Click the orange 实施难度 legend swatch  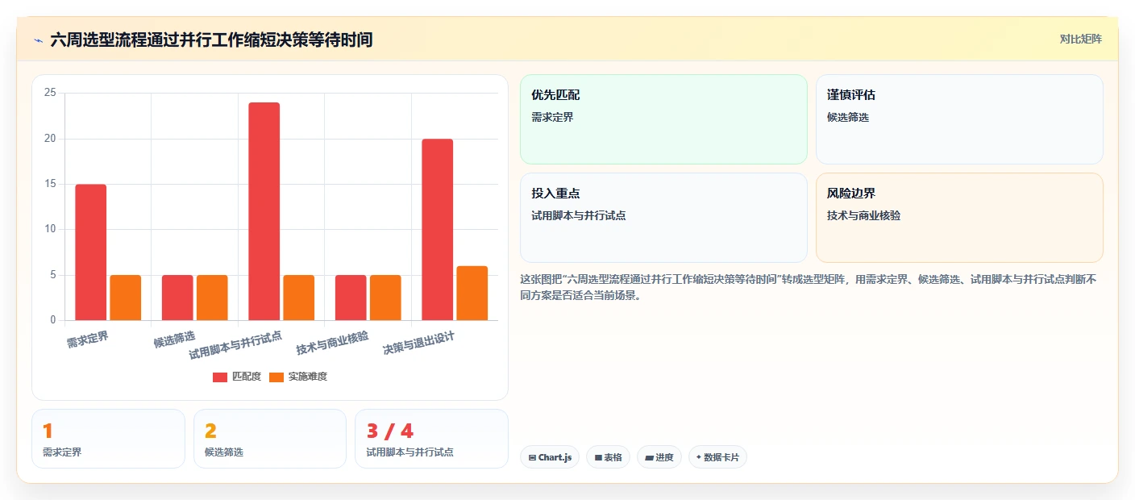click(x=276, y=377)
